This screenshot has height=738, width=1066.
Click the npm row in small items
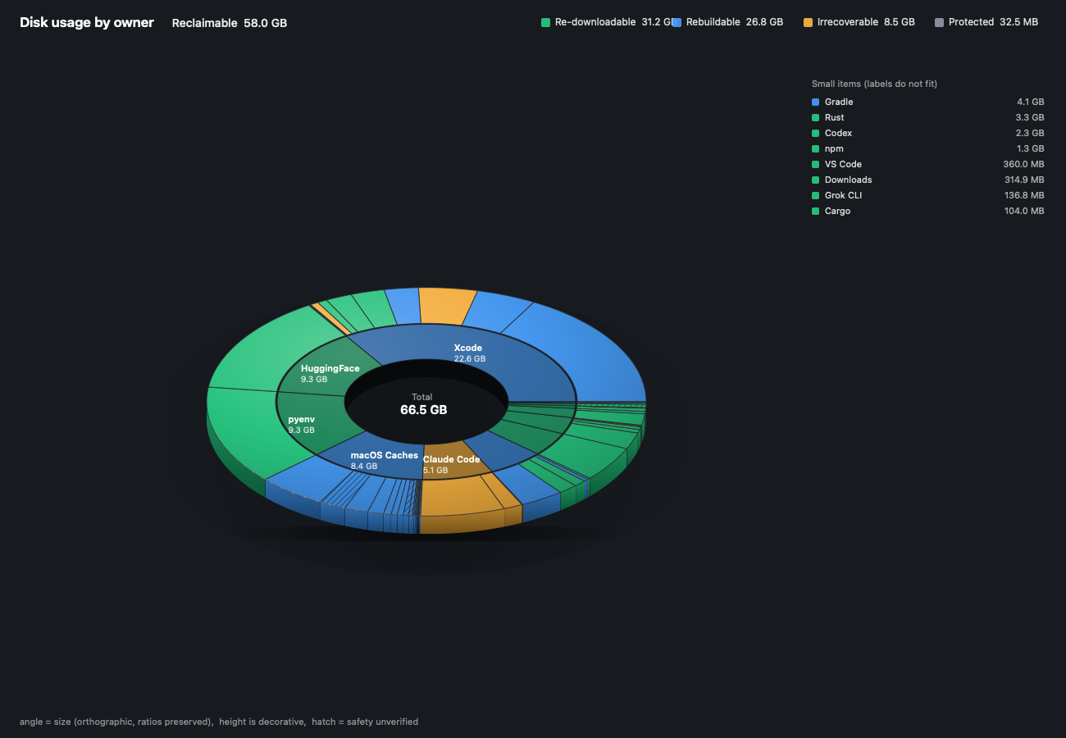(x=927, y=148)
